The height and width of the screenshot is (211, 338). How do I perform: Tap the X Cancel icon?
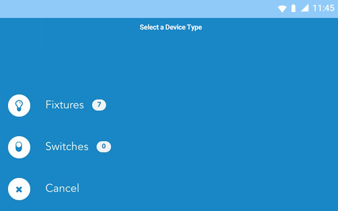tap(19, 189)
